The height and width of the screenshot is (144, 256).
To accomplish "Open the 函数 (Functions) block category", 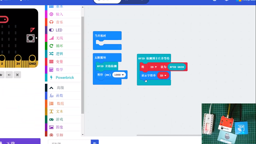I will 63,96.
